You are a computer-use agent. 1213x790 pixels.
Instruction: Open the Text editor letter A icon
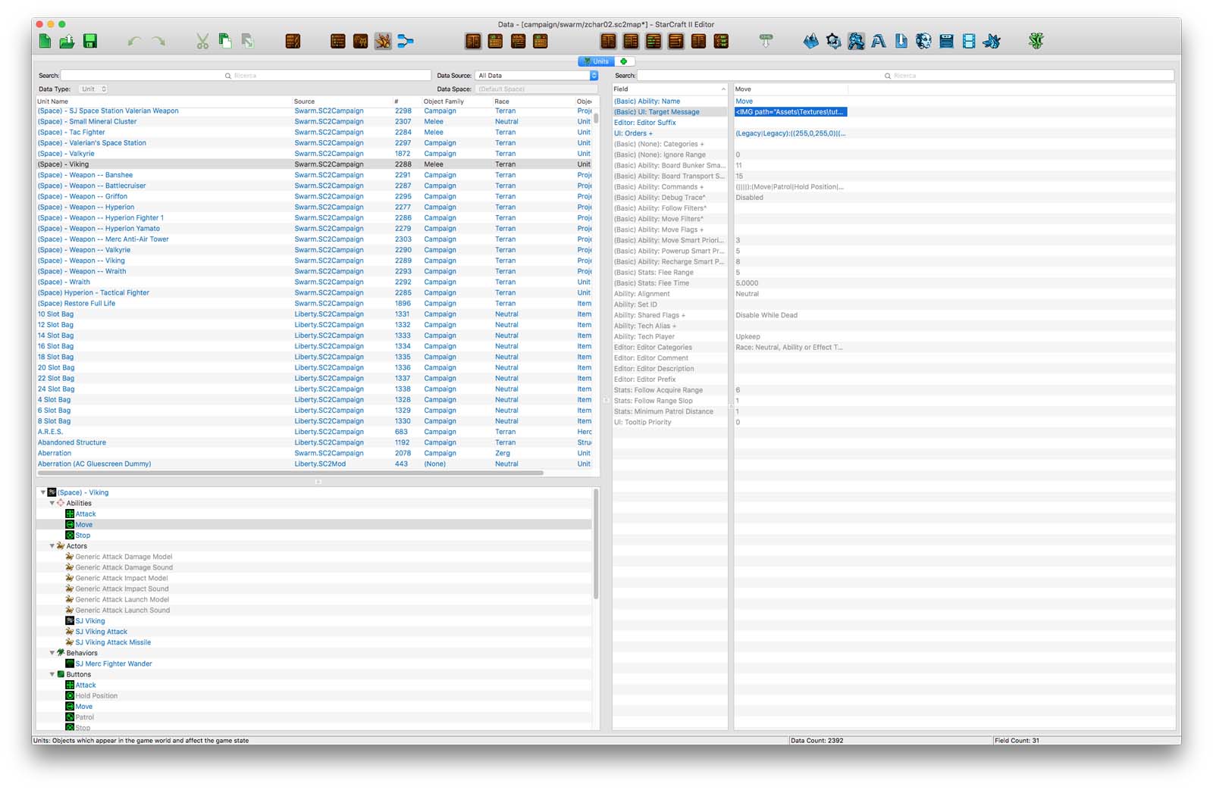point(879,42)
